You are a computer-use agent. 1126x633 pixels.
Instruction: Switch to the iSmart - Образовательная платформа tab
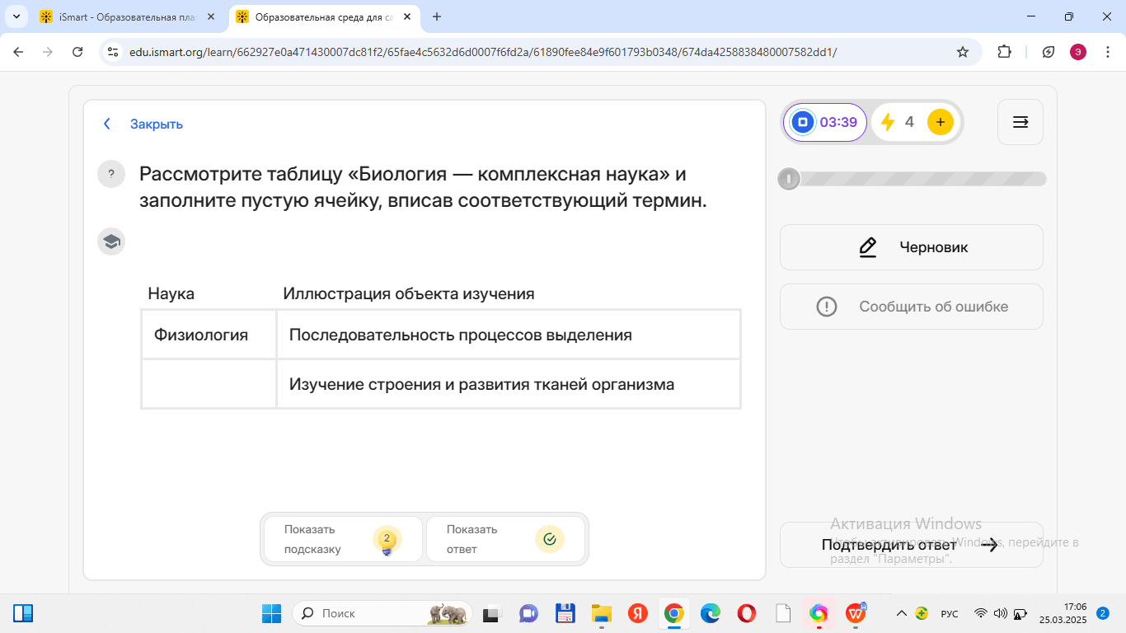(128, 16)
